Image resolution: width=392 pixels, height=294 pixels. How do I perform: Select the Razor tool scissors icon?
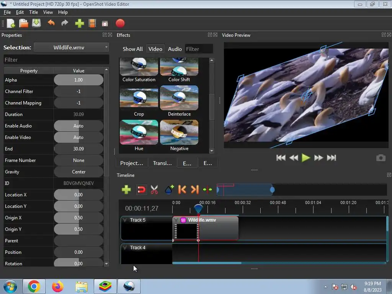click(x=154, y=189)
